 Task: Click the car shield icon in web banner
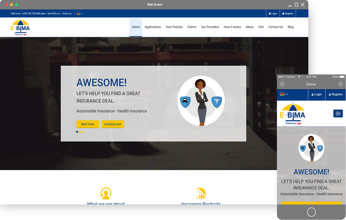click(185, 102)
